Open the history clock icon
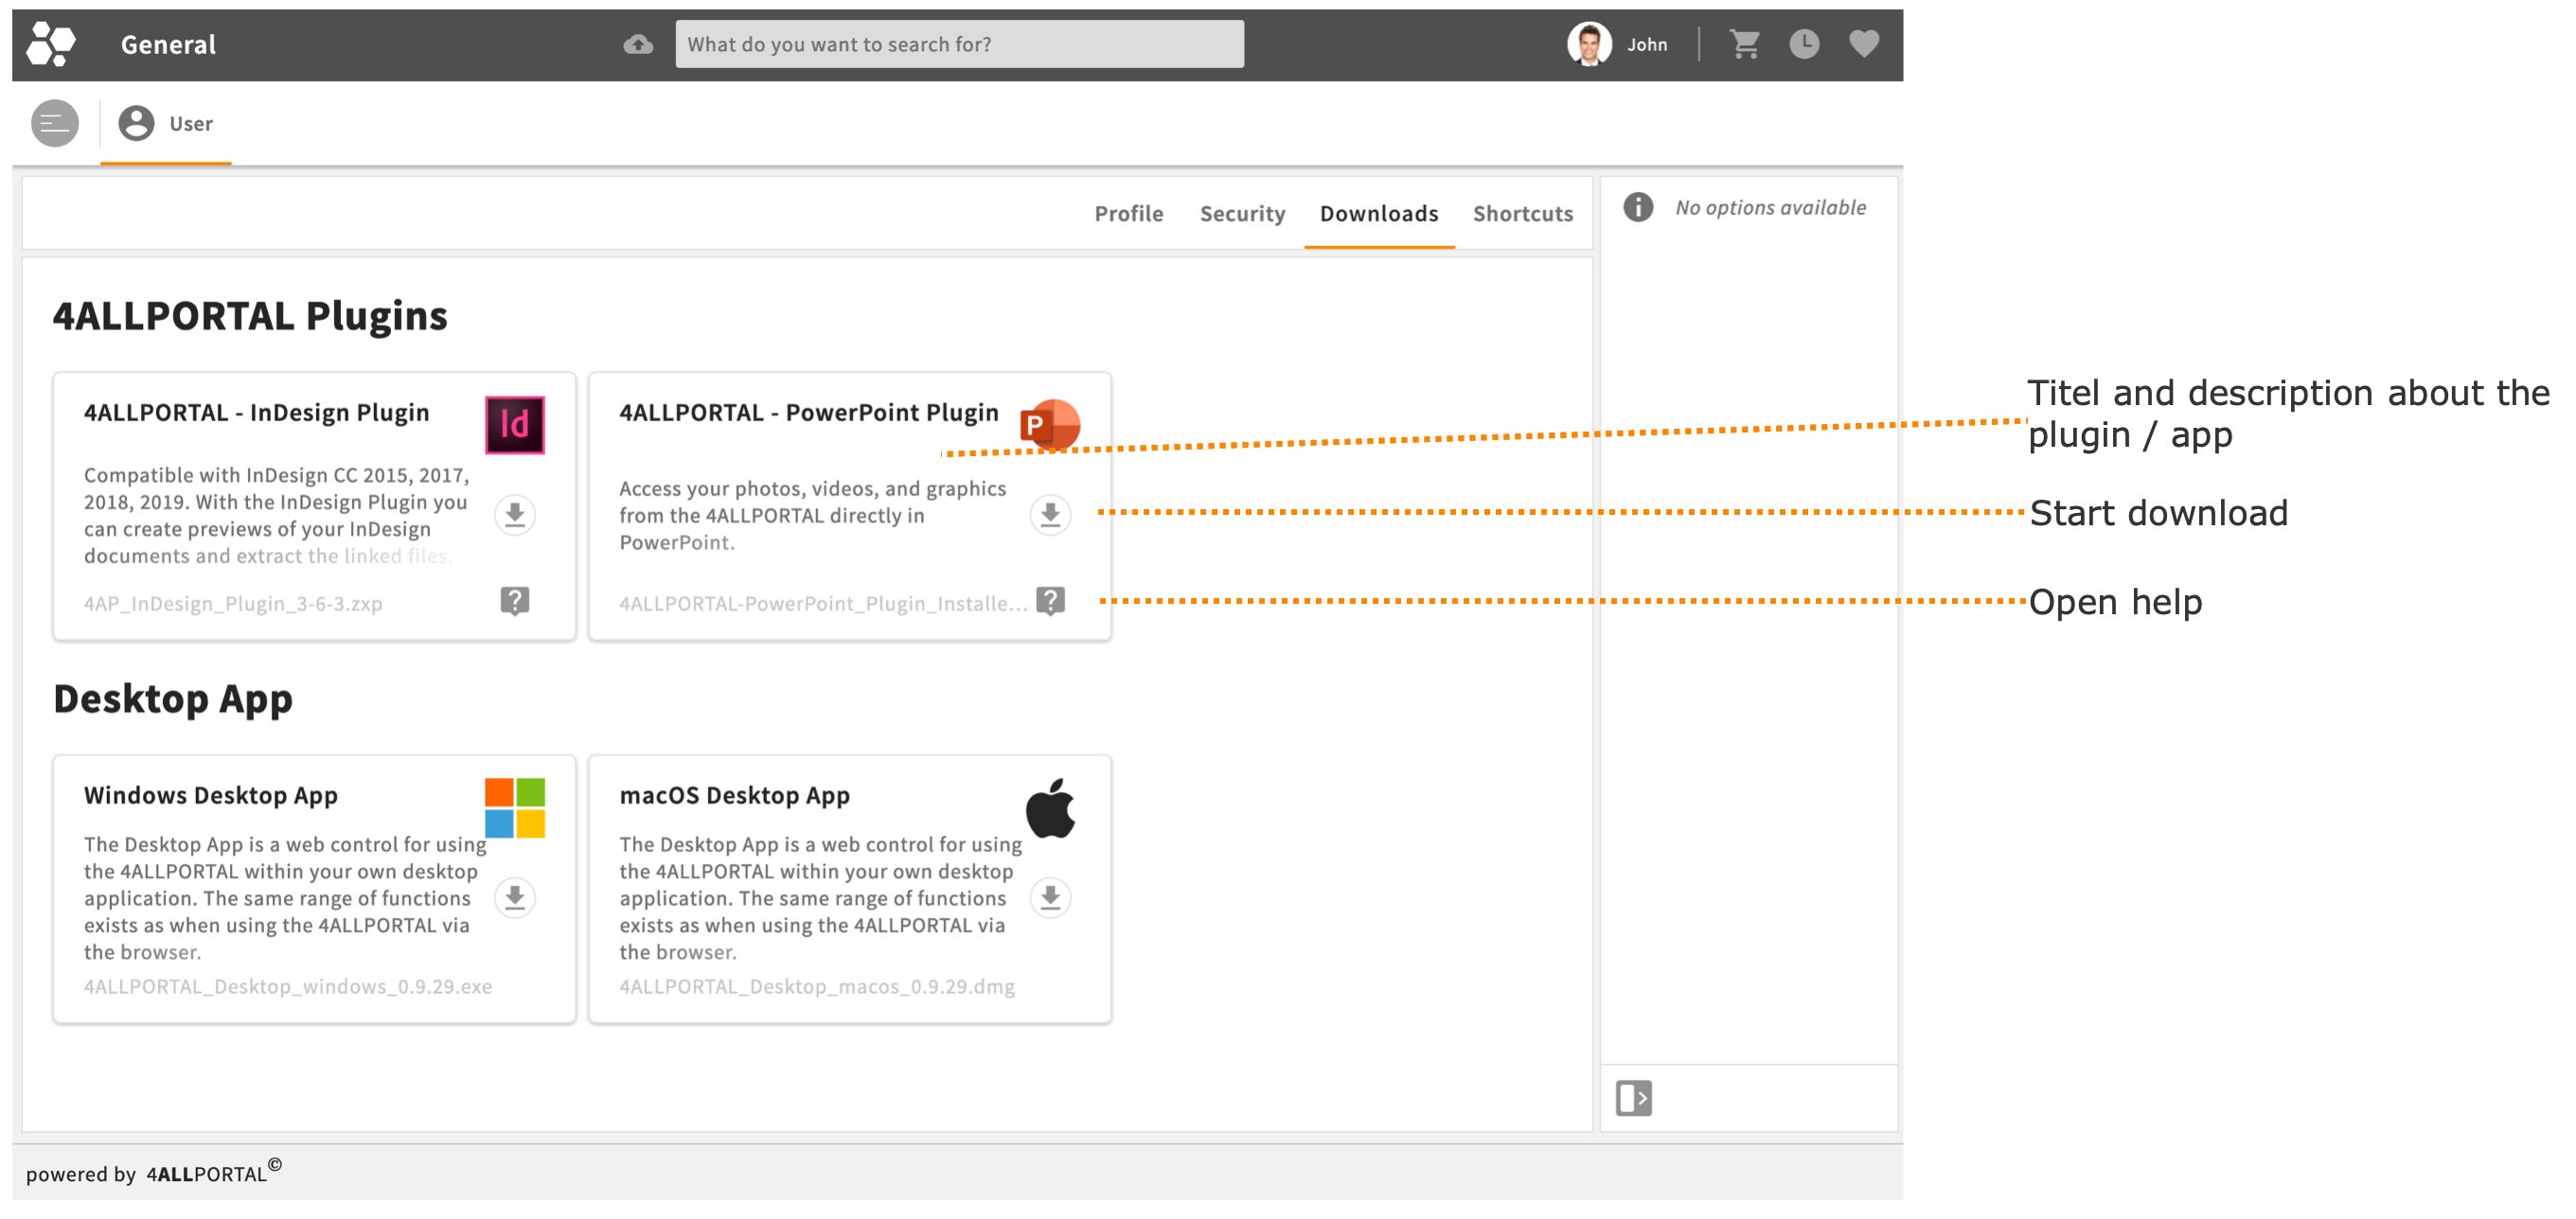 pyautogui.click(x=1804, y=44)
